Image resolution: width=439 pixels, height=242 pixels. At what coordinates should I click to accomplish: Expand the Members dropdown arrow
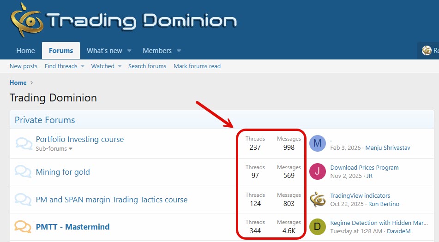pos(179,51)
